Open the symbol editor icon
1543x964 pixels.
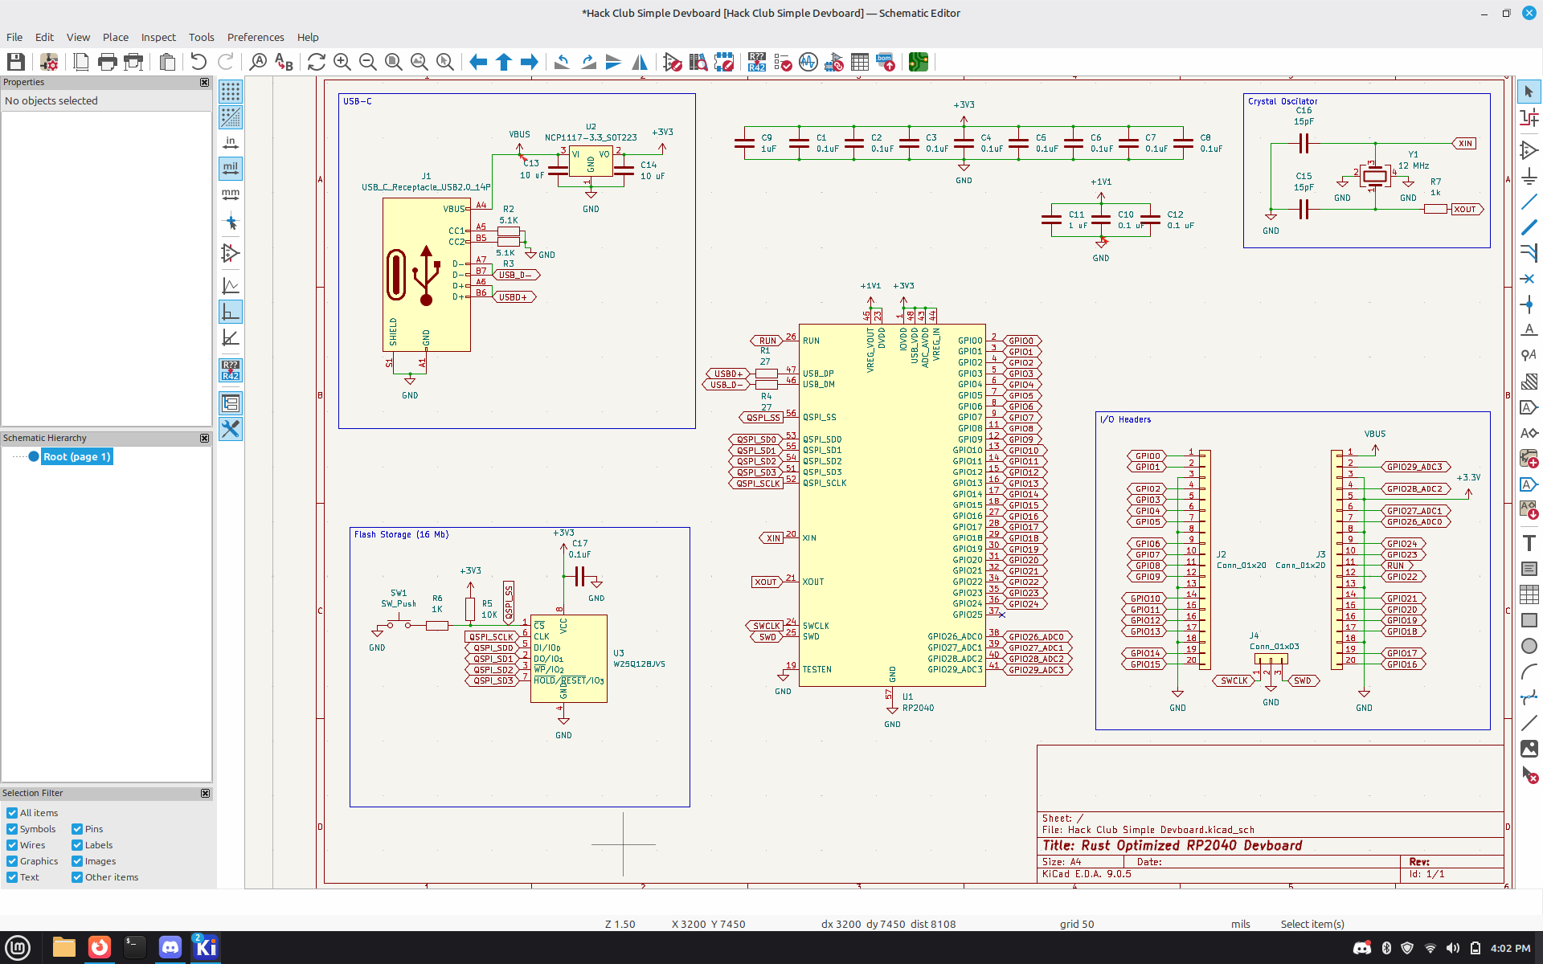[x=673, y=62]
